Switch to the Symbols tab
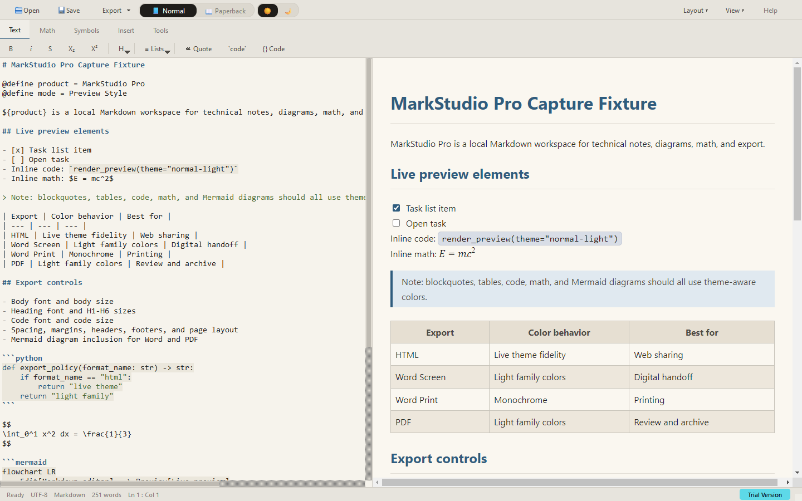This screenshot has height=501, width=802. tap(86, 31)
